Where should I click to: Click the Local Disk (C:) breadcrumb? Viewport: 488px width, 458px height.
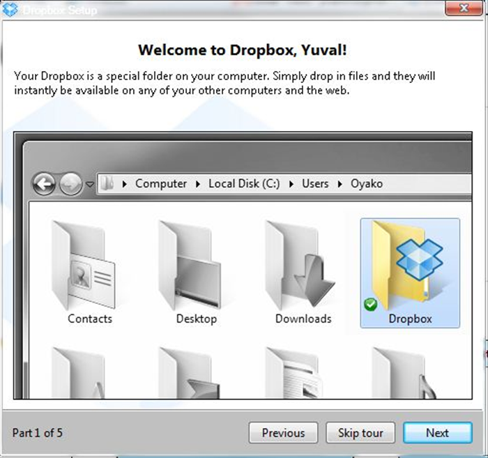244,183
